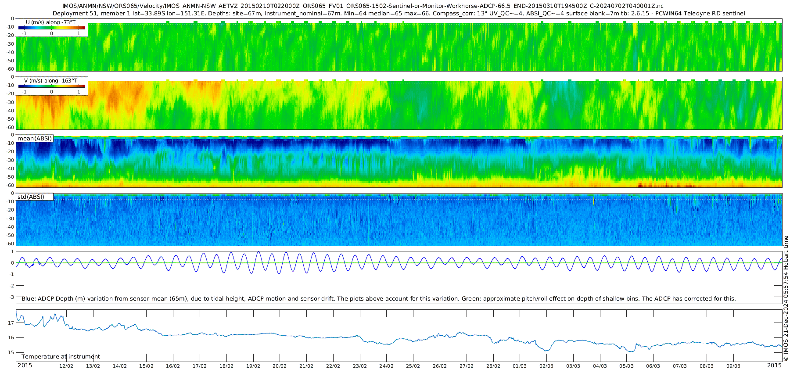The width and height of the screenshot is (790, 373).
Task: Click the Deployment 51 metadata line
Action: pyautogui.click(x=399, y=13)
